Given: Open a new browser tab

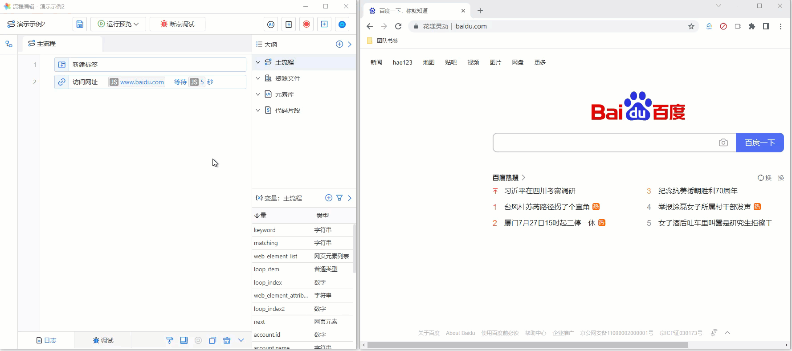Looking at the screenshot, I should point(480,11).
